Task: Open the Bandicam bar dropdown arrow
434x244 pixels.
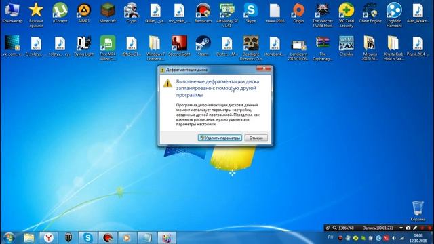Action: point(401,228)
